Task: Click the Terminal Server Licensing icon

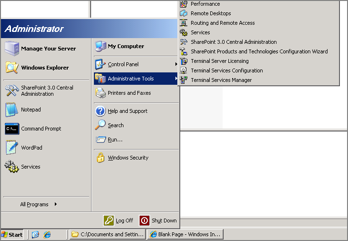Action: pyautogui.click(x=184, y=61)
